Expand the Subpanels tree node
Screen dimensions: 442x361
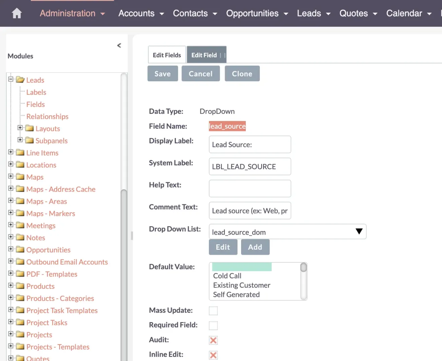[20, 140]
